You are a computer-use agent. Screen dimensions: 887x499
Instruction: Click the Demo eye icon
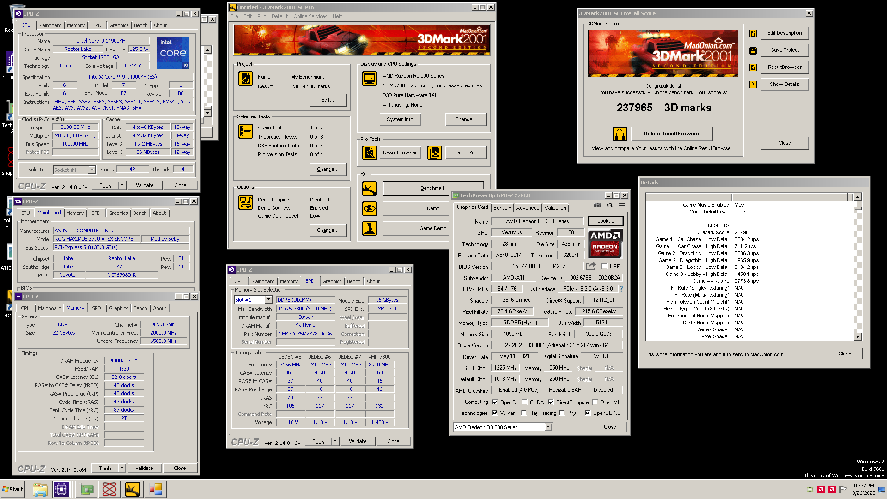tap(370, 208)
